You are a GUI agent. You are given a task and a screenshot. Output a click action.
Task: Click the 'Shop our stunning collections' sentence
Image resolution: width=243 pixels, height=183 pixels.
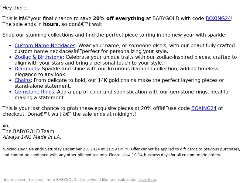[115, 35]
